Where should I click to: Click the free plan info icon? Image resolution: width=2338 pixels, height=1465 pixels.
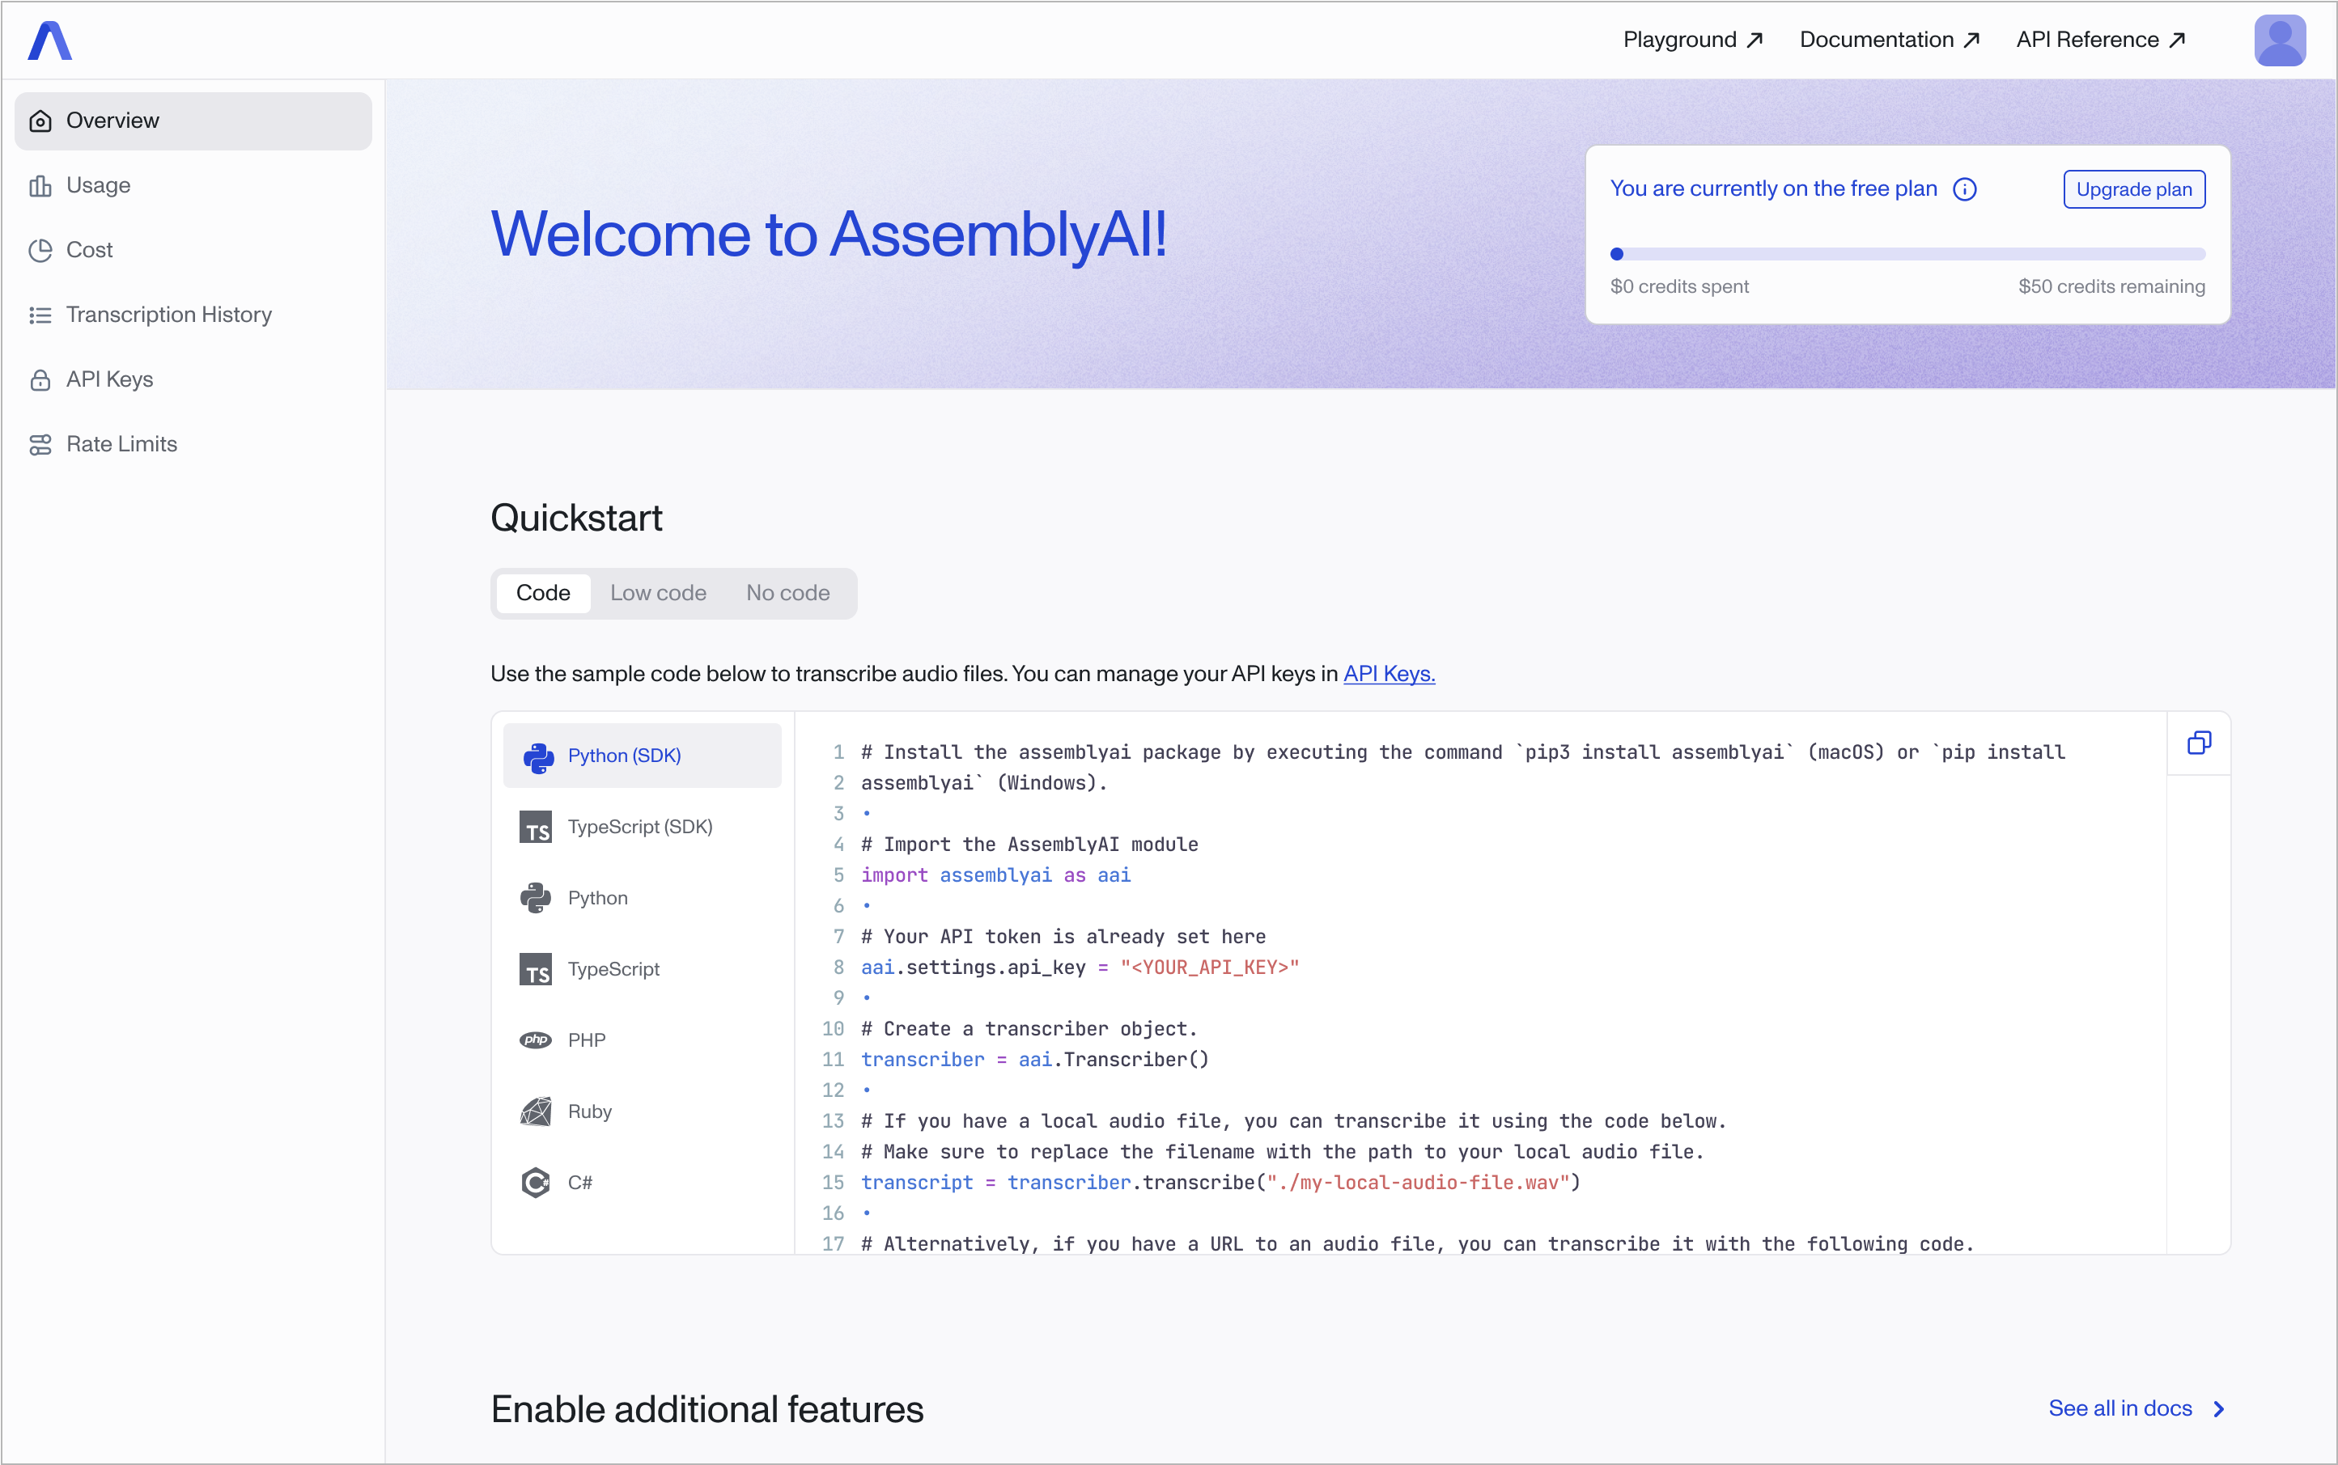pos(1965,189)
